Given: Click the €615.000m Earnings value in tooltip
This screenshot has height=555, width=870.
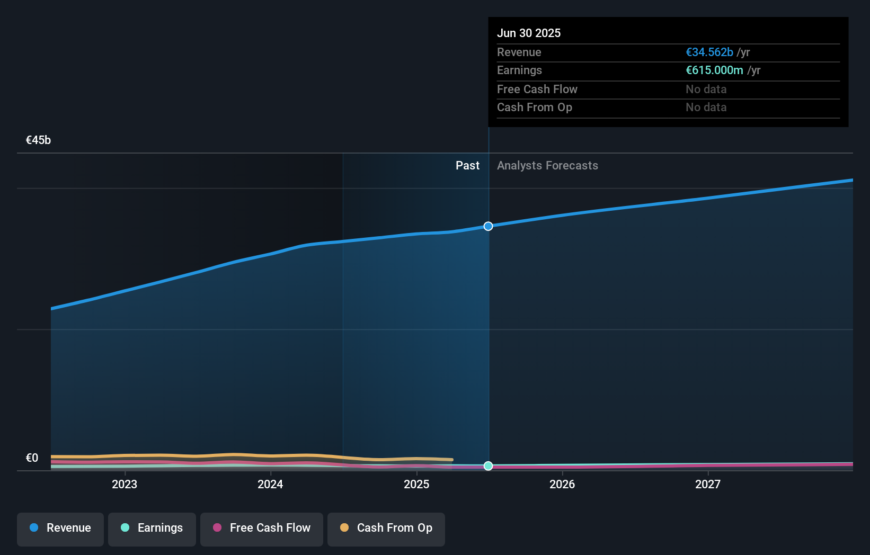Looking at the screenshot, I should (715, 70).
